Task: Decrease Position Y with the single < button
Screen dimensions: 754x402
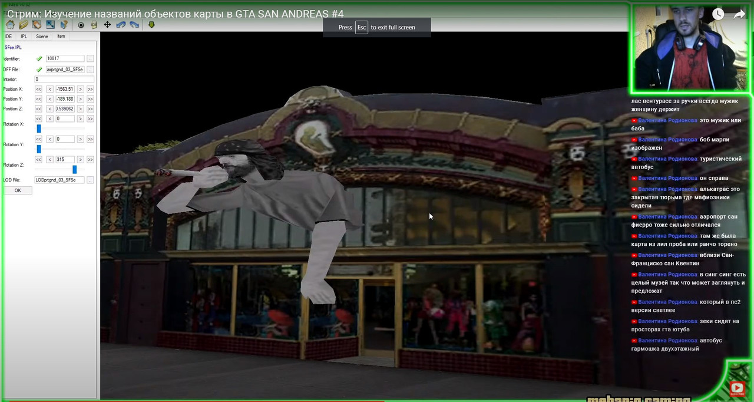Action: click(x=49, y=99)
